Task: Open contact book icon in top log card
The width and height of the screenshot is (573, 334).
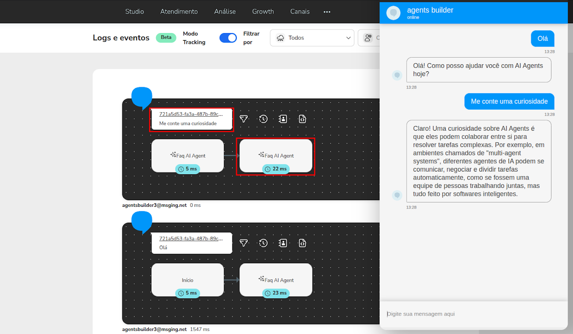Action: pyautogui.click(x=283, y=119)
